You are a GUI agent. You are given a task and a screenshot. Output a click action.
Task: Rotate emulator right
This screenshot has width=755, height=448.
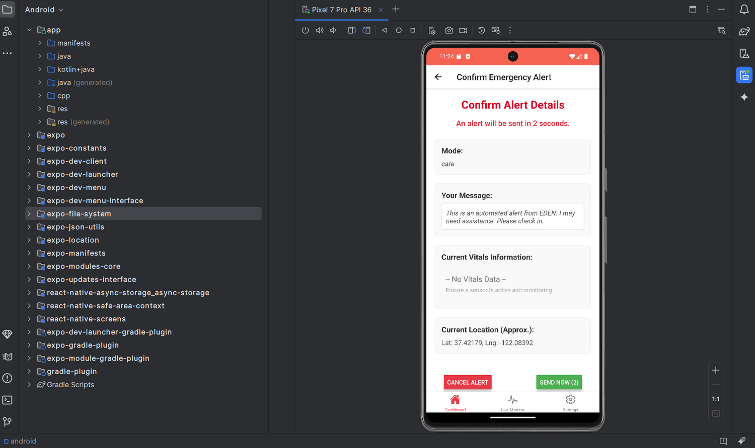(x=366, y=30)
